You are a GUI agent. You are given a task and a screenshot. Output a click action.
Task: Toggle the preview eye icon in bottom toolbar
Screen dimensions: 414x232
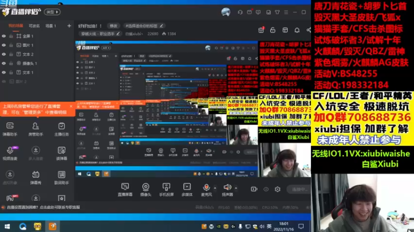click(x=266, y=189)
